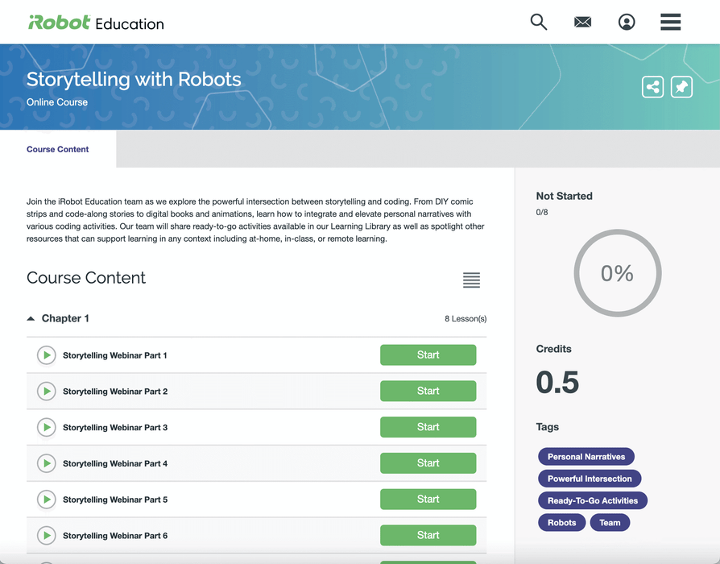Click the Not Started status label

pos(564,196)
